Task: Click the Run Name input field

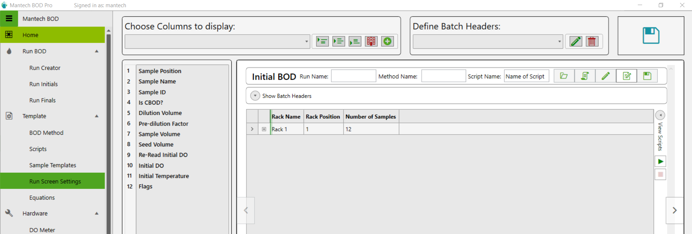Action: [x=353, y=76]
